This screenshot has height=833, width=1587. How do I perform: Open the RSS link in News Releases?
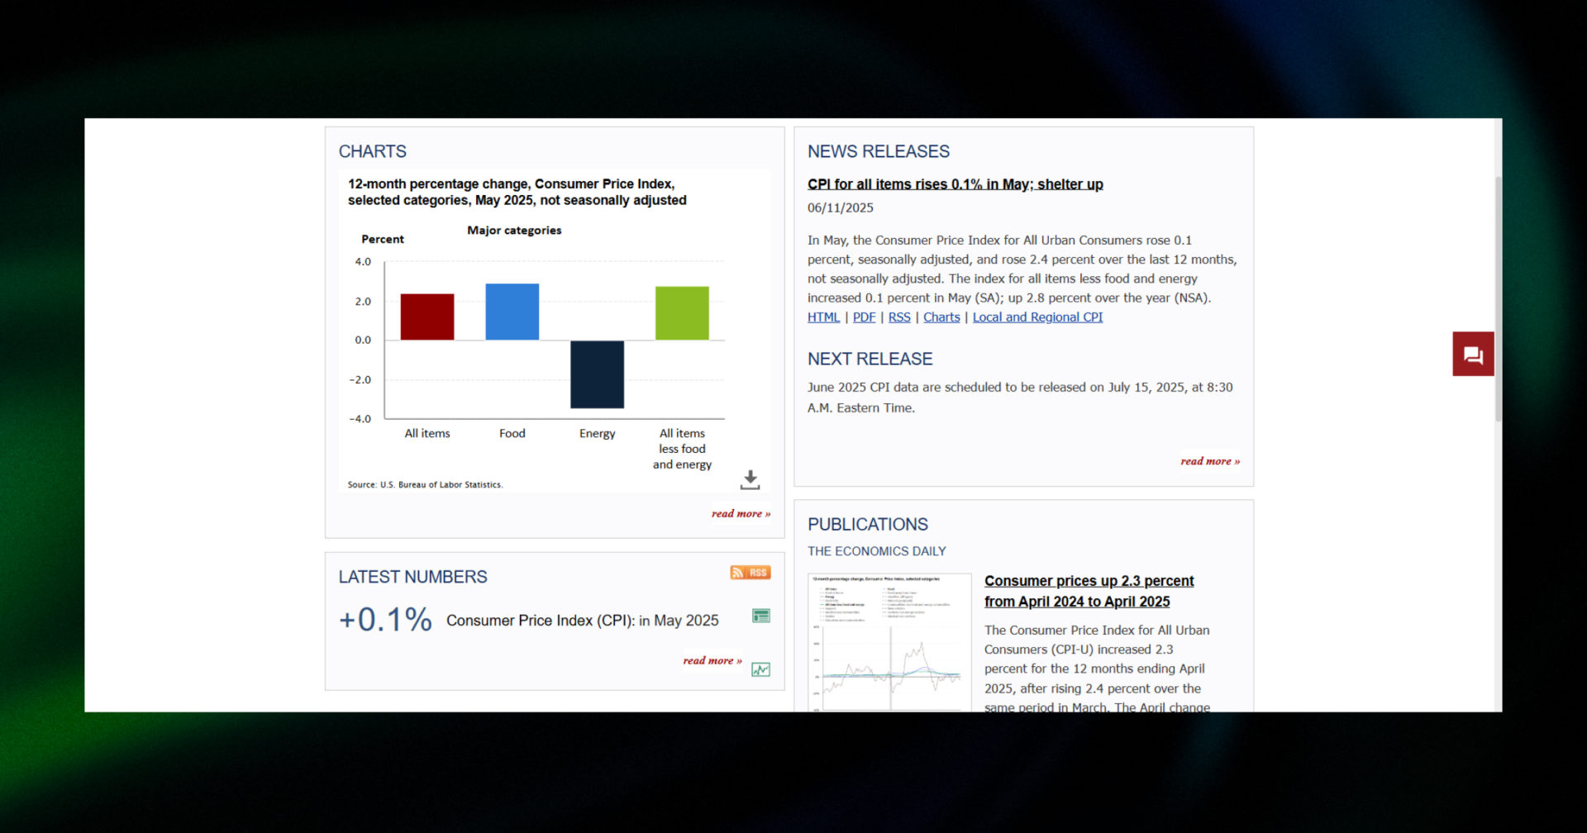click(x=898, y=317)
